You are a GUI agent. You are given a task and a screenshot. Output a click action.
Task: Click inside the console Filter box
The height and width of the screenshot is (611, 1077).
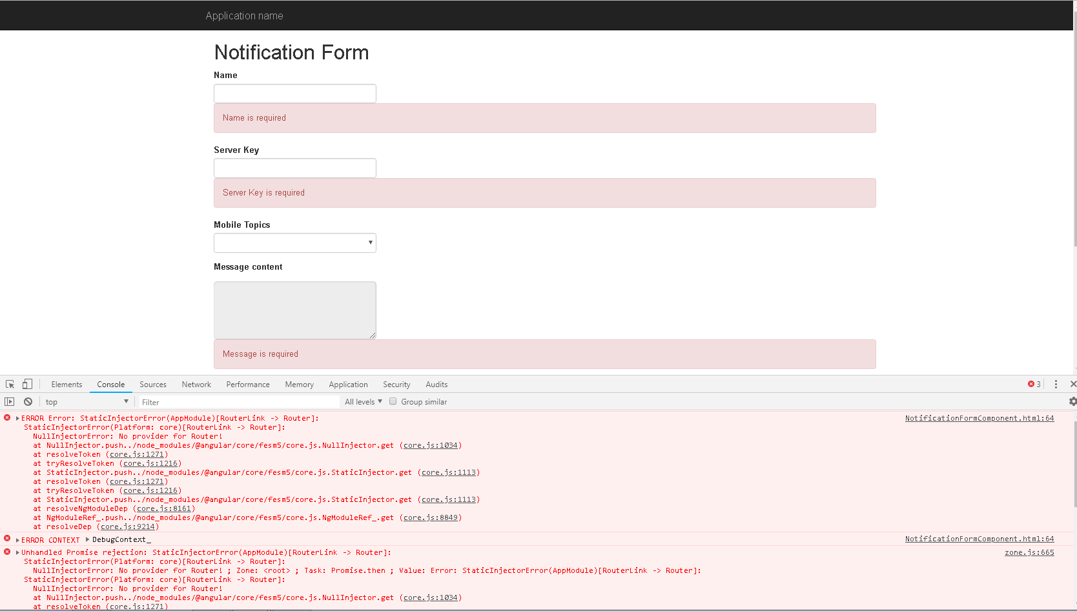pyautogui.click(x=194, y=401)
